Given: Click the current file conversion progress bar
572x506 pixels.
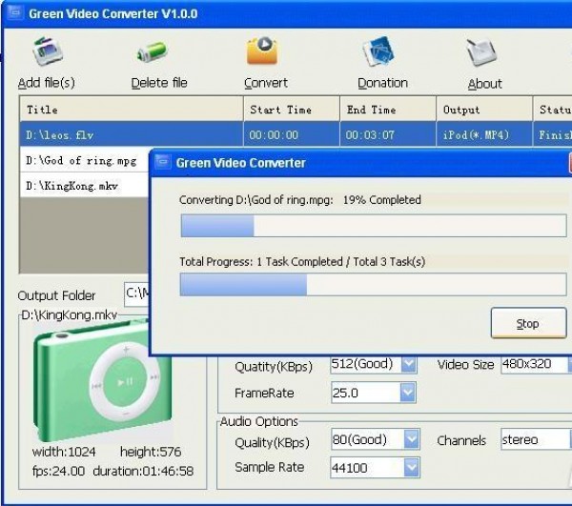Looking at the screenshot, I should (x=373, y=226).
